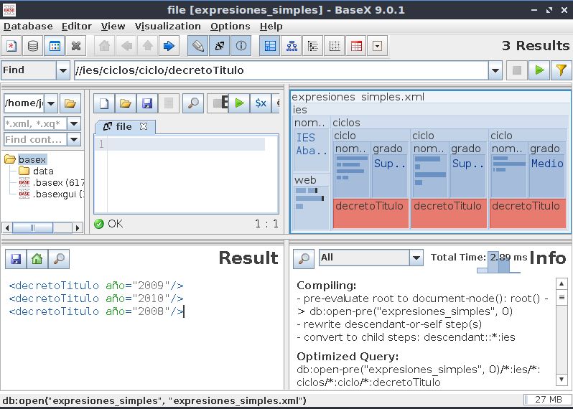Select the file editor tab
The height and width of the screenshot is (409, 573).
tap(124, 126)
